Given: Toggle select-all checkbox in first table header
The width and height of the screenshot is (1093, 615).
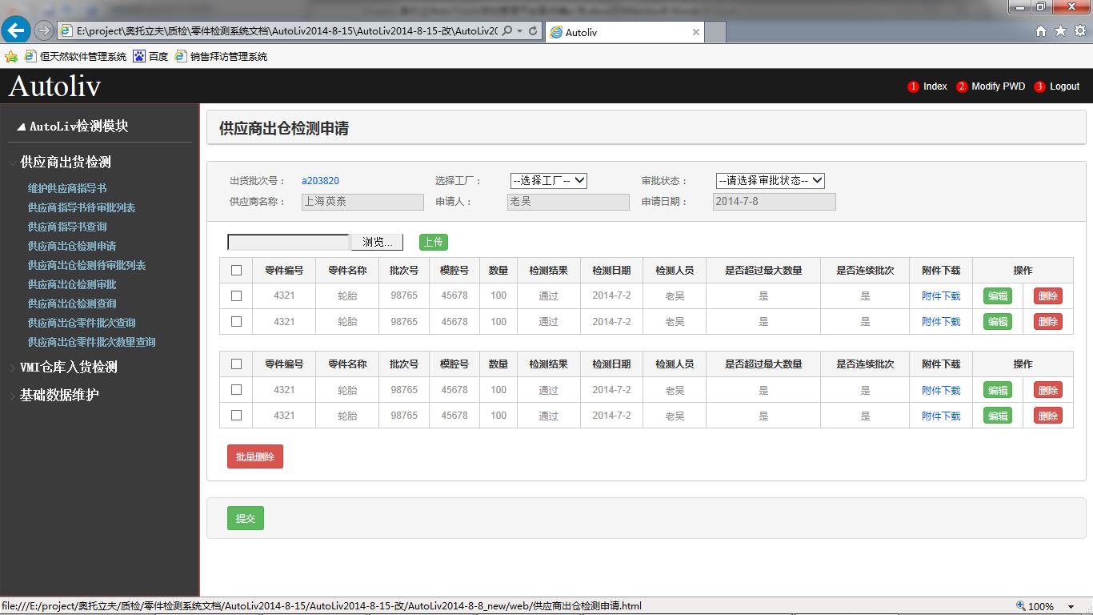Looking at the screenshot, I should pos(236,270).
